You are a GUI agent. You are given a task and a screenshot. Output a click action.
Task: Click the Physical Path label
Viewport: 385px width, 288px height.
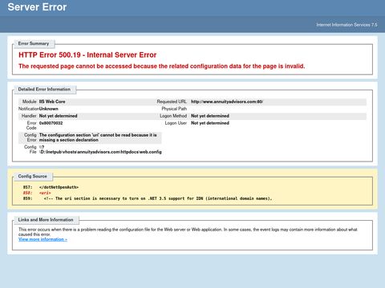(174, 109)
